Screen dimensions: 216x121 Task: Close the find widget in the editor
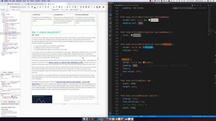click(206, 8)
